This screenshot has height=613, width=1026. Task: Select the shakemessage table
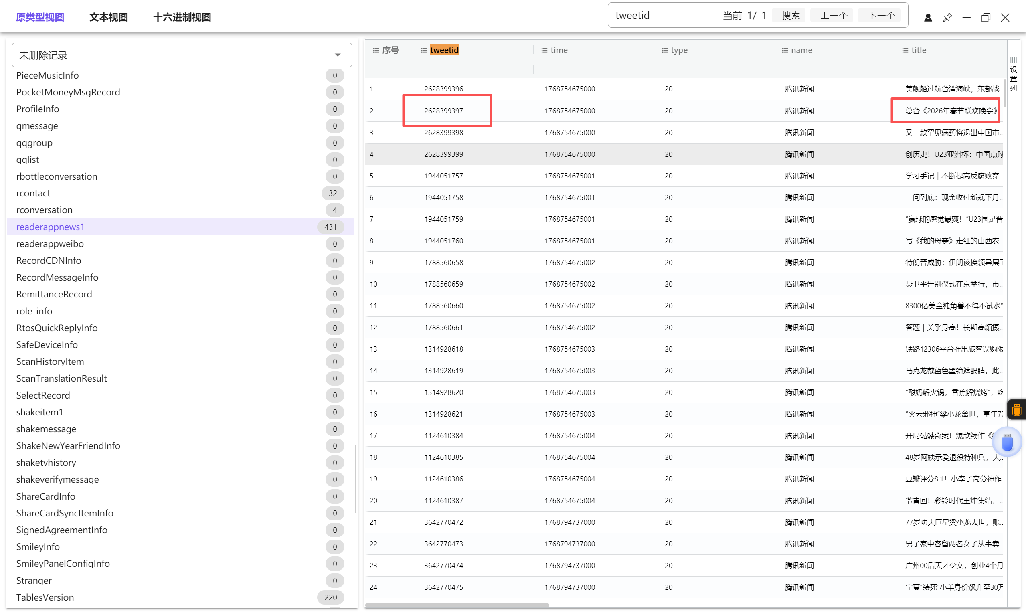(180, 429)
